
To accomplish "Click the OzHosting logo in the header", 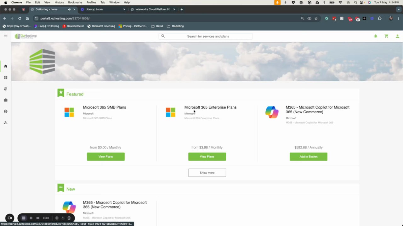I will (26, 36).
